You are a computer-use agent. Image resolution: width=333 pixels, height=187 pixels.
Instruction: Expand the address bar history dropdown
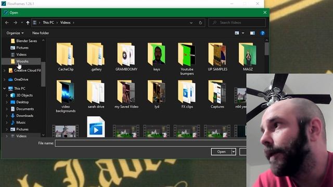[x=191, y=23]
